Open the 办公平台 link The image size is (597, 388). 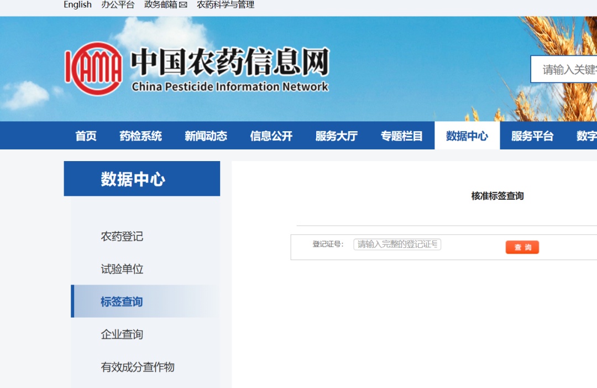pos(118,5)
